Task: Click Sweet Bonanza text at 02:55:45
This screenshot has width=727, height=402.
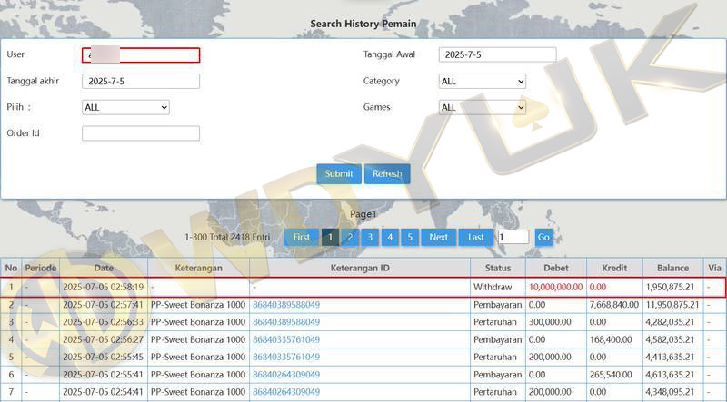Action: [x=198, y=357]
